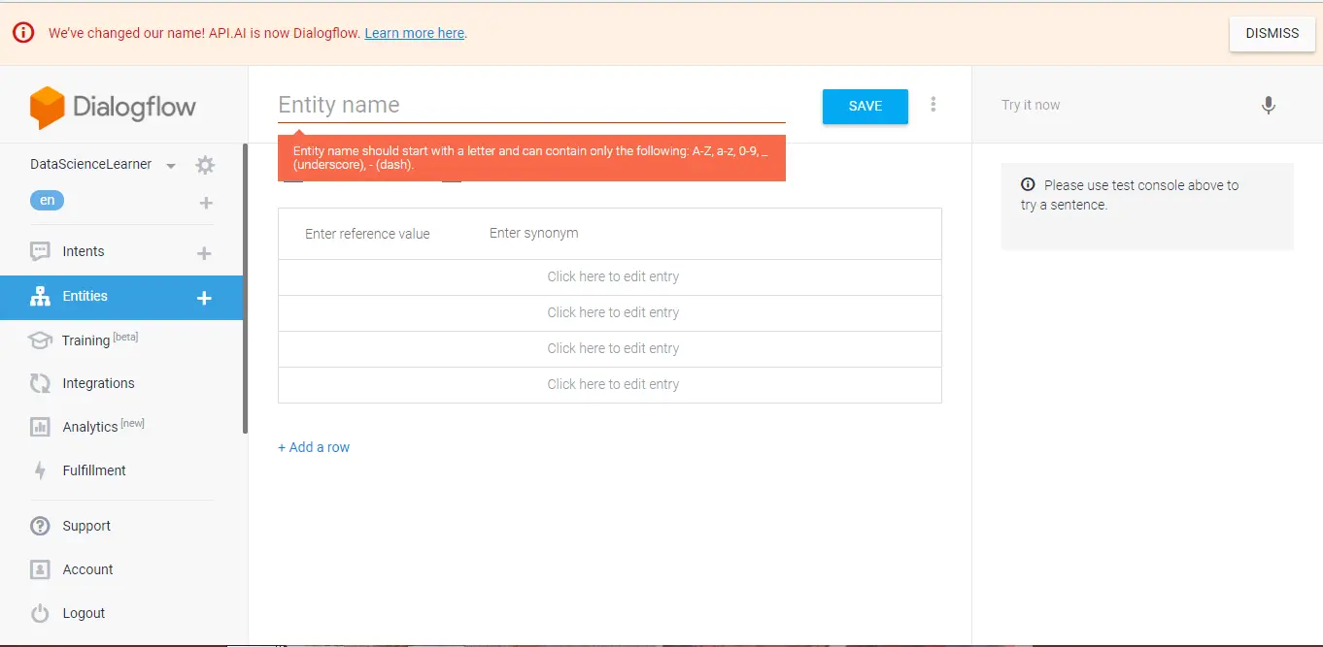Dismiss the name change banner
The height and width of the screenshot is (647, 1323).
point(1272,33)
